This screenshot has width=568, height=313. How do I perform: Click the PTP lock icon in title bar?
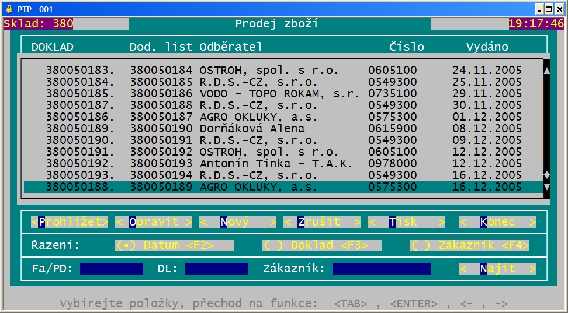(x=8, y=9)
